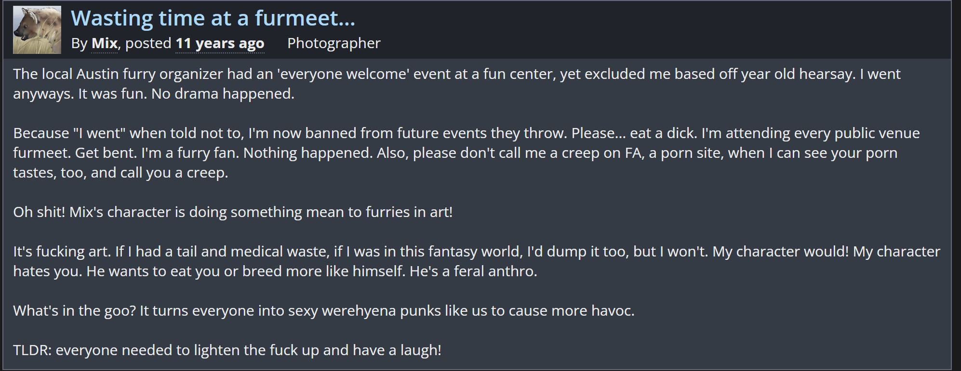Click the 'By' text before the author name
The image size is (961, 371).
tap(79, 43)
